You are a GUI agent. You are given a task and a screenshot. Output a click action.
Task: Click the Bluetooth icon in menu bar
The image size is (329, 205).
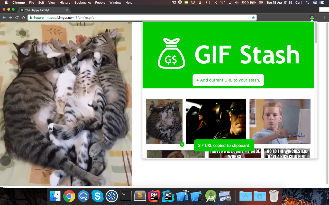216,3
